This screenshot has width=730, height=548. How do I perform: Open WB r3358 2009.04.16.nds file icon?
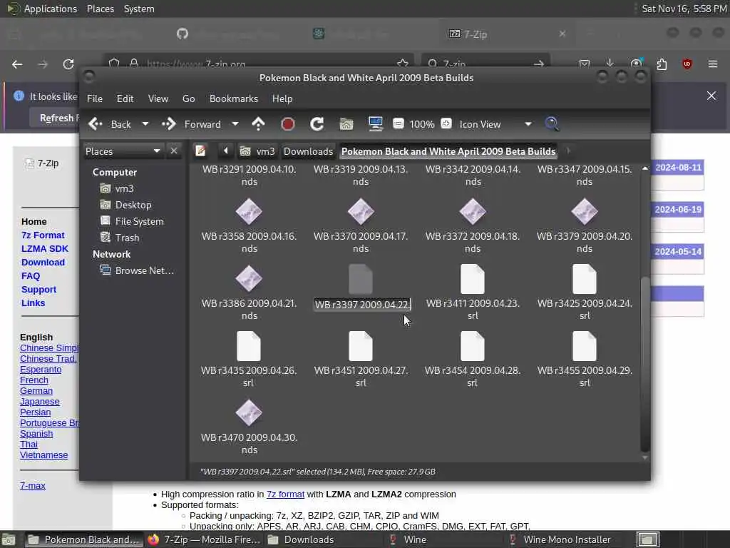249,211
